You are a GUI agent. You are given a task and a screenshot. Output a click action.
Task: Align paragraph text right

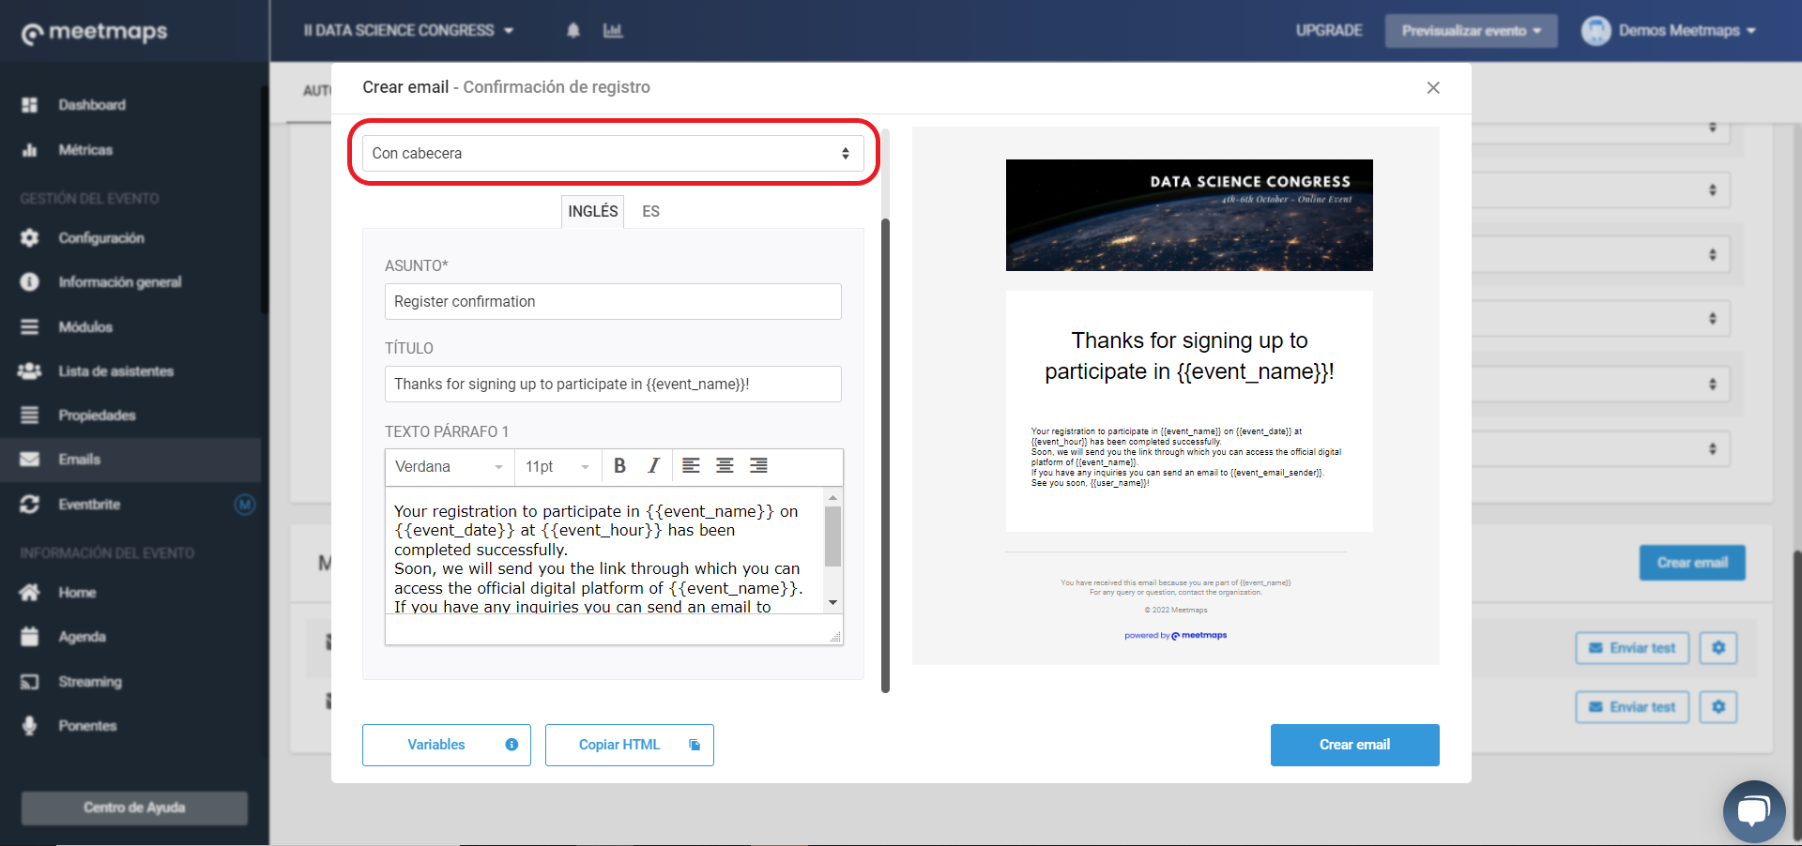[758, 466]
